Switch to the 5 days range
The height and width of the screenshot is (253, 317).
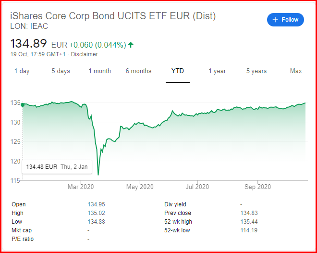tap(61, 71)
